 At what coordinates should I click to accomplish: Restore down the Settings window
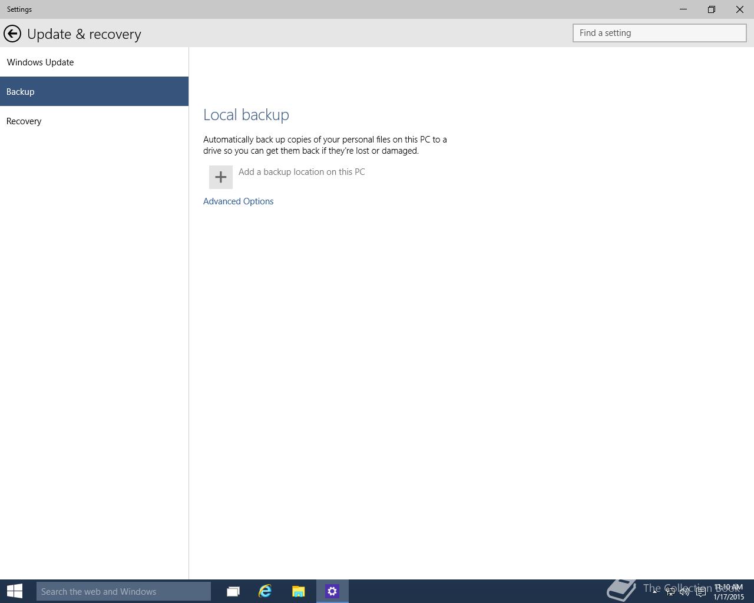pos(712,9)
